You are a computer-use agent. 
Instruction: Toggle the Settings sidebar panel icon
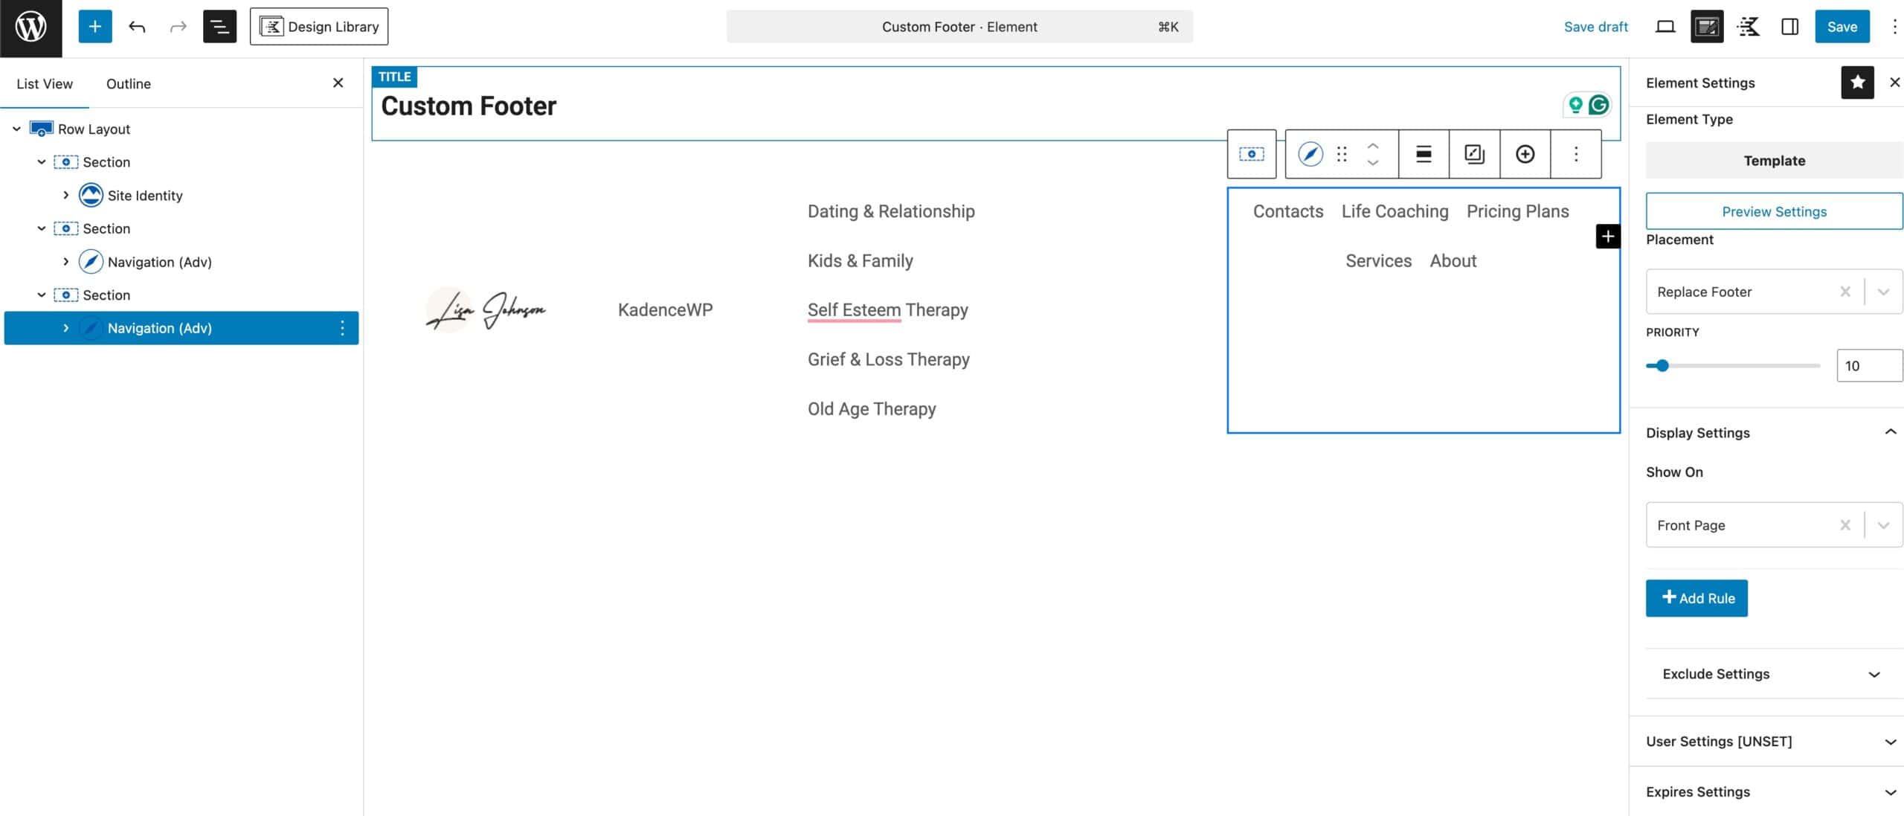(x=1790, y=26)
